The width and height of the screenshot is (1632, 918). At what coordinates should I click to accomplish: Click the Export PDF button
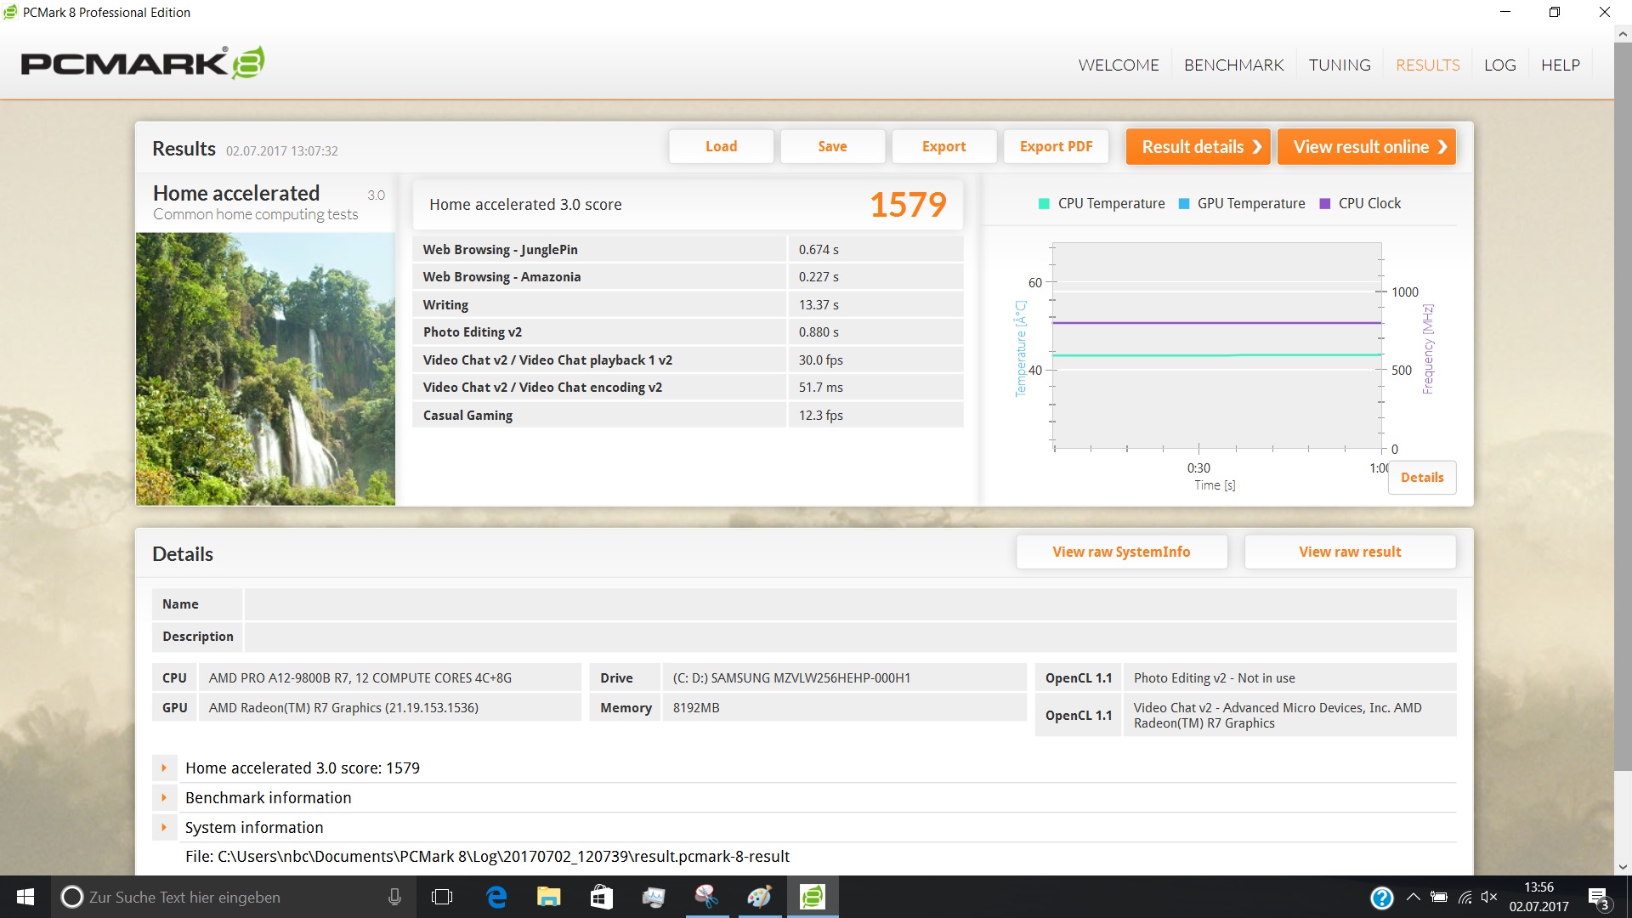point(1056,146)
